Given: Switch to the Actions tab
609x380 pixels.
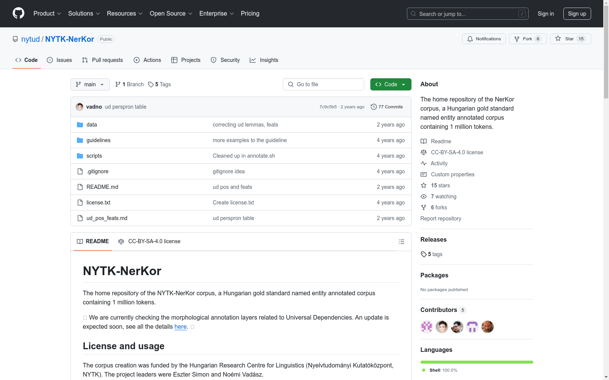Looking at the screenshot, I should (147, 60).
